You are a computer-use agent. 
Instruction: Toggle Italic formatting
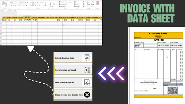(x=13, y=5)
